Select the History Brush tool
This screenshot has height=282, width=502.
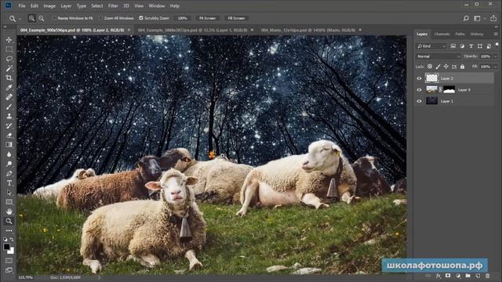point(9,125)
